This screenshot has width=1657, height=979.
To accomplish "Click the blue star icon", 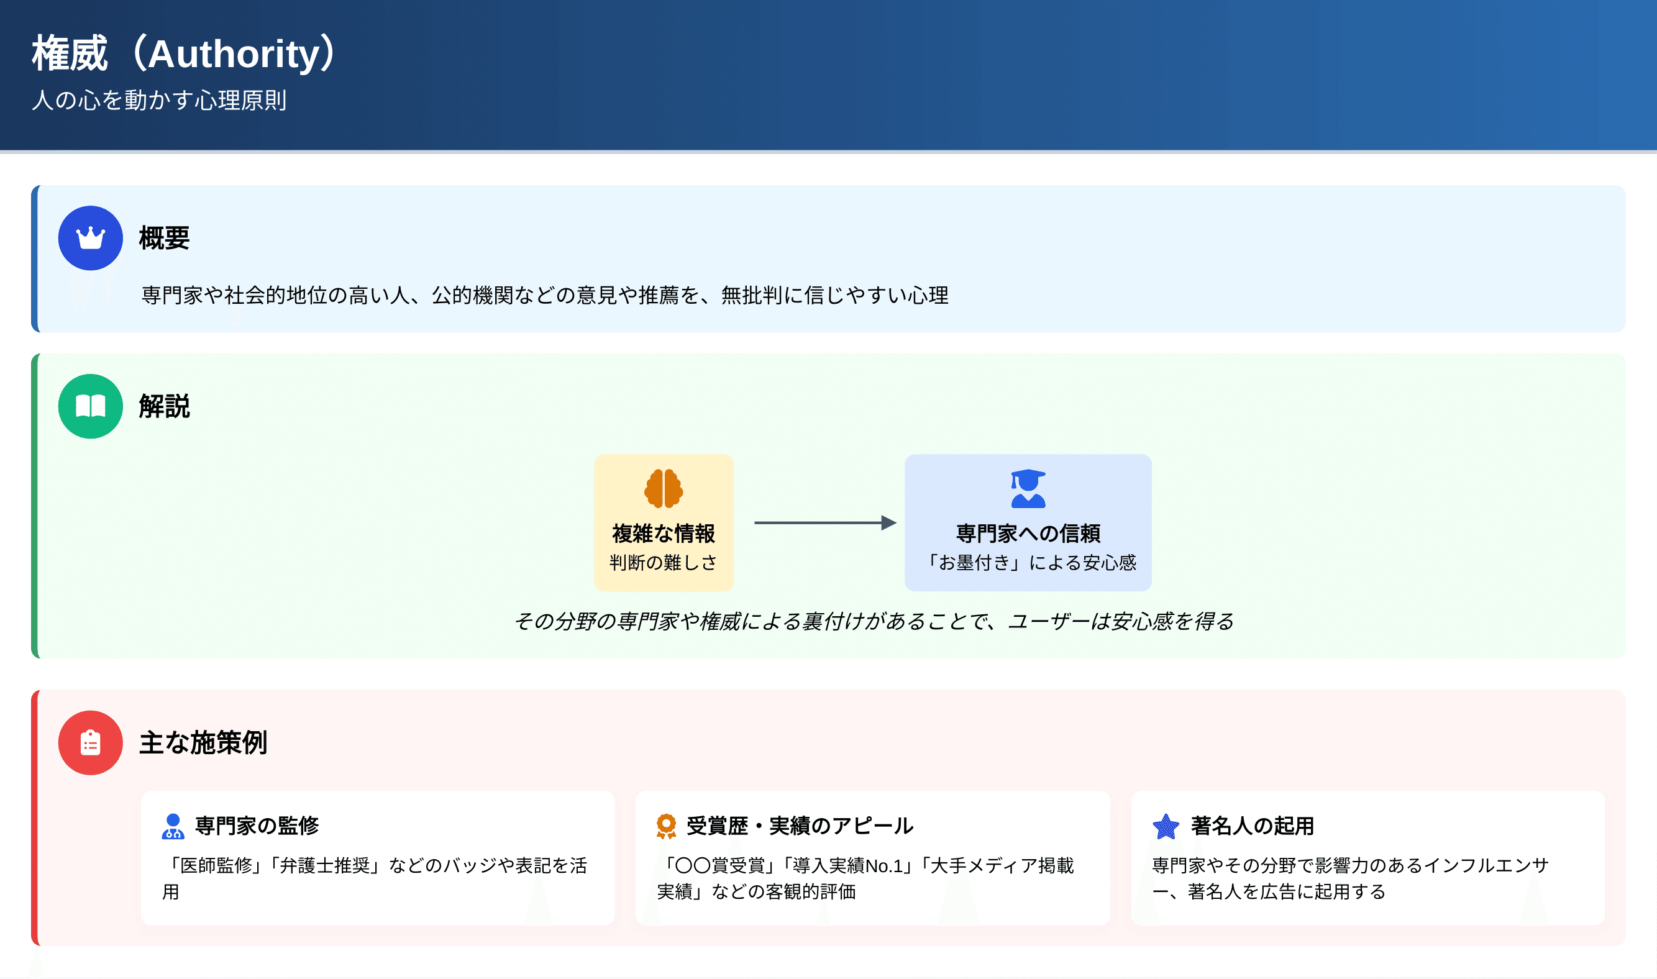I will 1166,826.
